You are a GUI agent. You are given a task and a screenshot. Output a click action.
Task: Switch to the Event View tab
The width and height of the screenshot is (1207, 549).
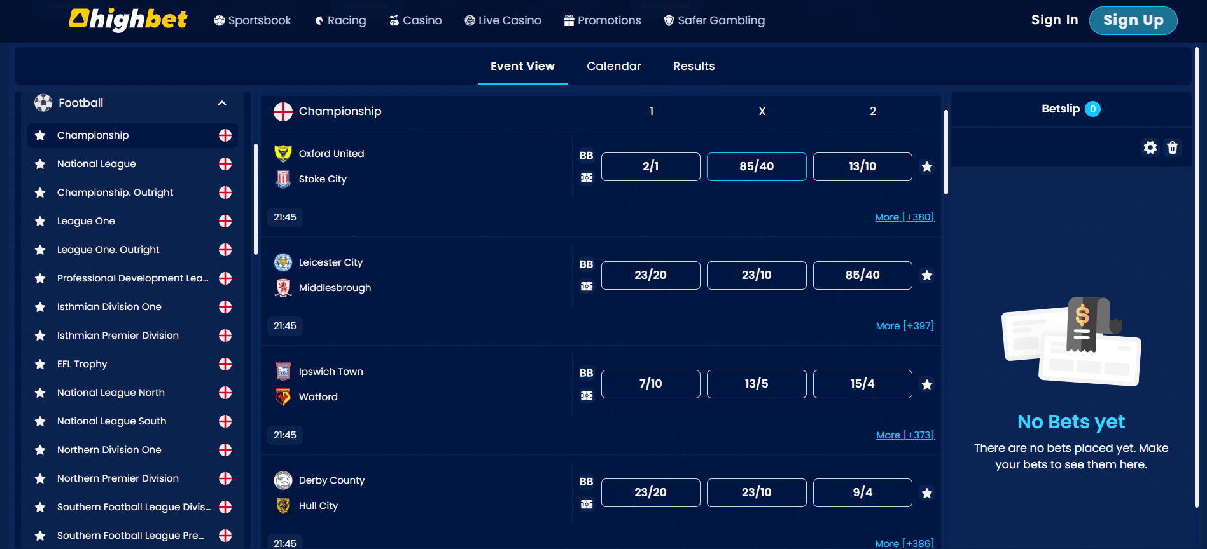point(522,66)
